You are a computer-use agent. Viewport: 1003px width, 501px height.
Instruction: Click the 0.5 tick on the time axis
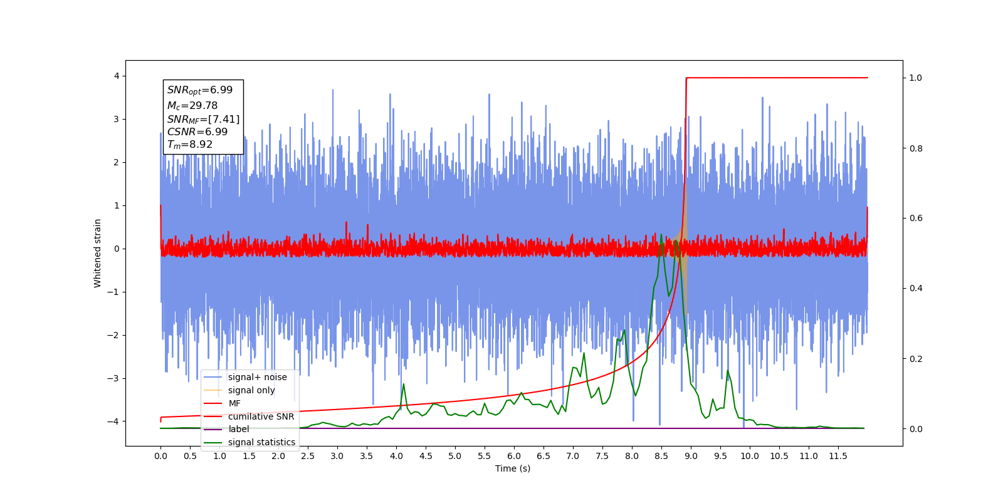(x=190, y=456)
